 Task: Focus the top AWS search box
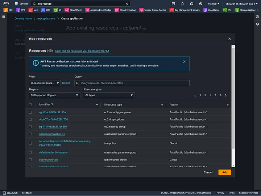pyautogui.click(x=80, y=4)
